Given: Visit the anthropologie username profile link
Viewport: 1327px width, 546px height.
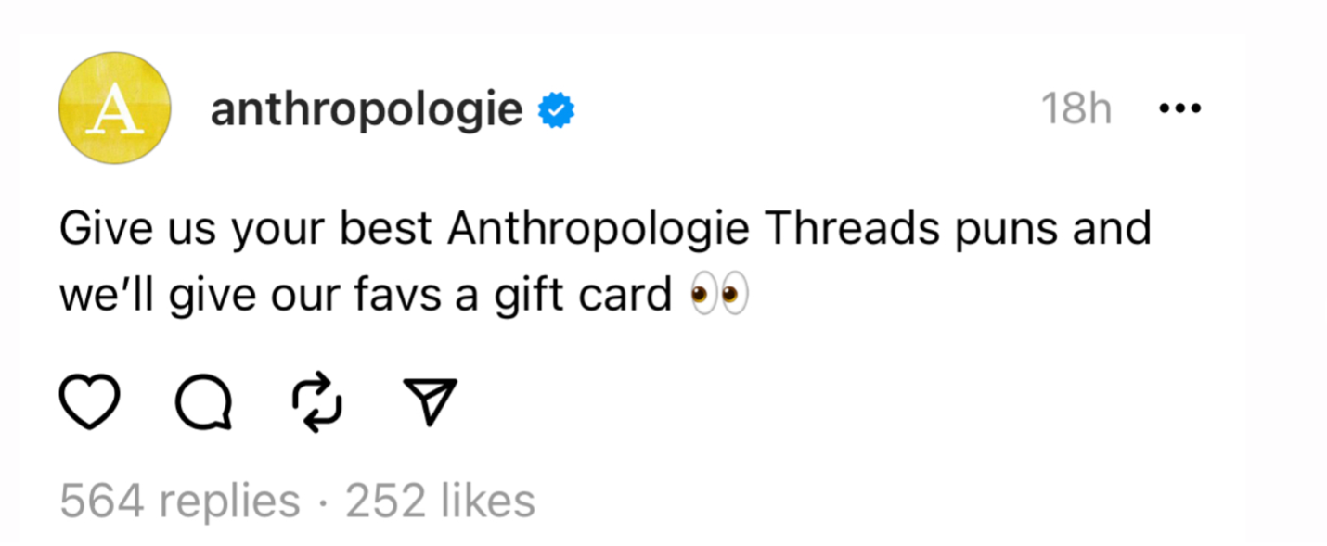Looking at the screenshot, I should coord(367,110).
